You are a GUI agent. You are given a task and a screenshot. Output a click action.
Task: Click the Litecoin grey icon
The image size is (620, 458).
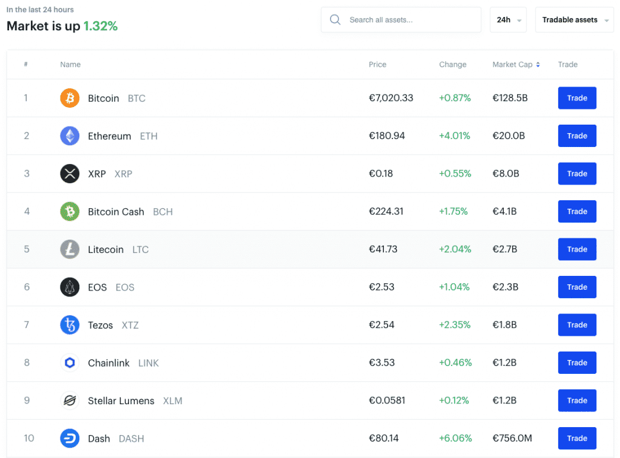pyautogui.click(x=70, y=249)
